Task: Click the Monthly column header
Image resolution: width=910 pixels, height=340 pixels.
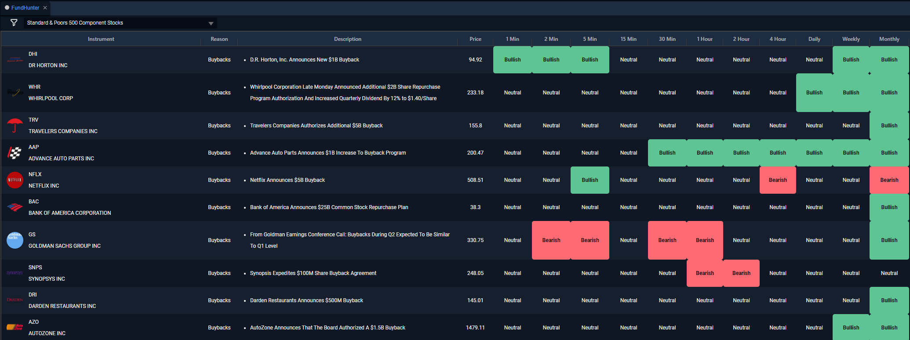Action: (x=889, y=39)
